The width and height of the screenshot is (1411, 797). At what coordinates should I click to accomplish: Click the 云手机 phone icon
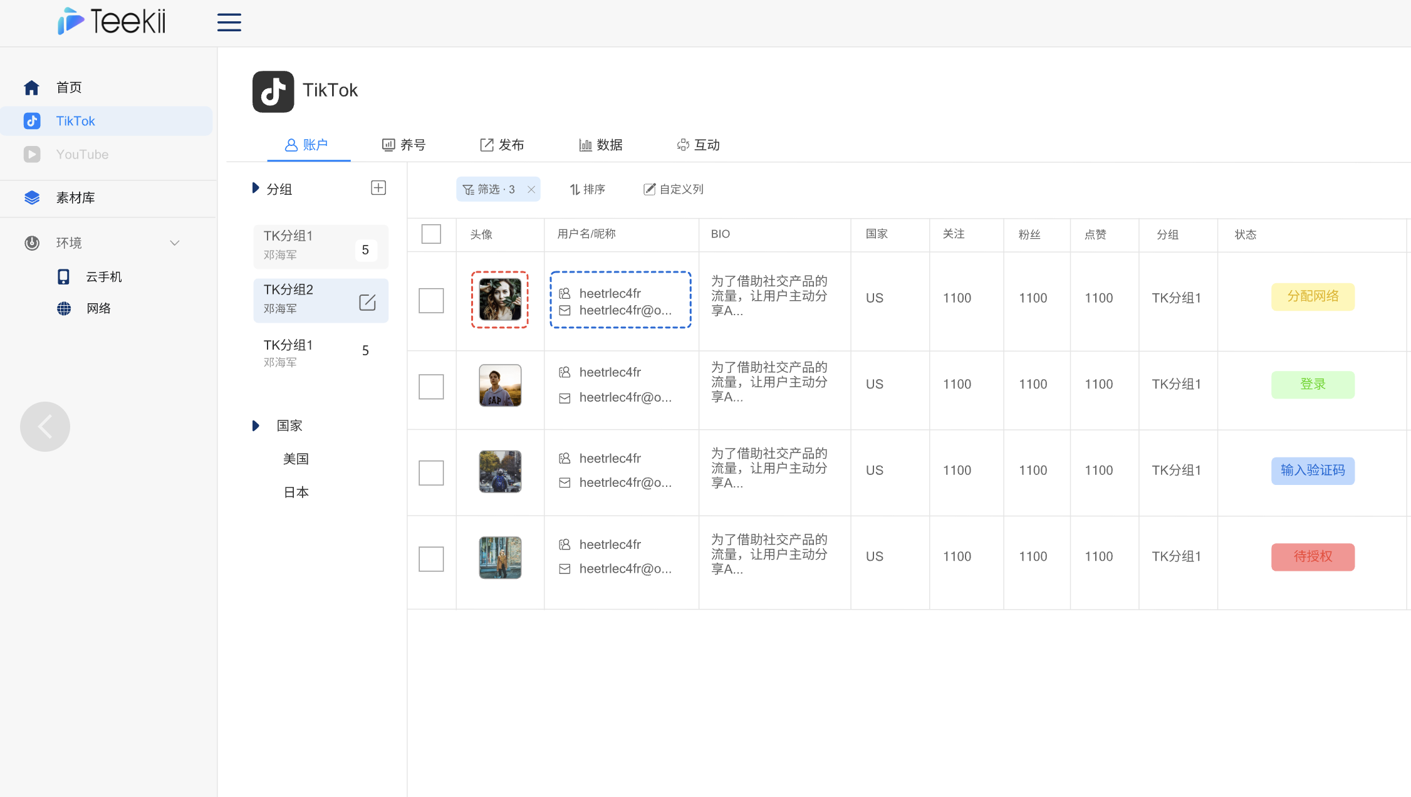(x=63, y=277)
